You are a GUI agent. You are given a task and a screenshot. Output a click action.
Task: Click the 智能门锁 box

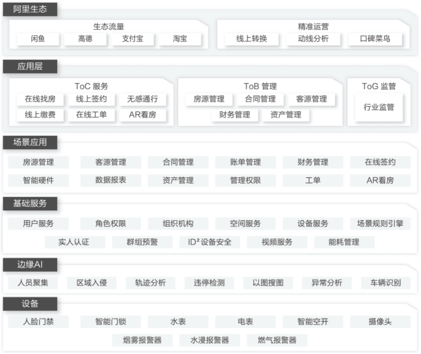[x=111, y=322]
